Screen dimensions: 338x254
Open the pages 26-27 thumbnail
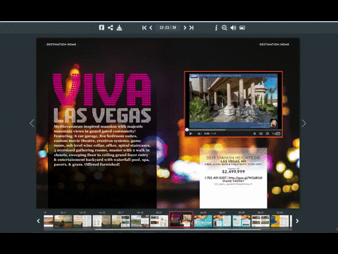[x=223, y=221]
